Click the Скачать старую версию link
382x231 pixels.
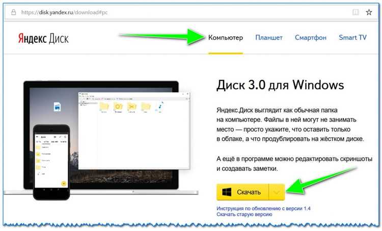click(244, 215)
